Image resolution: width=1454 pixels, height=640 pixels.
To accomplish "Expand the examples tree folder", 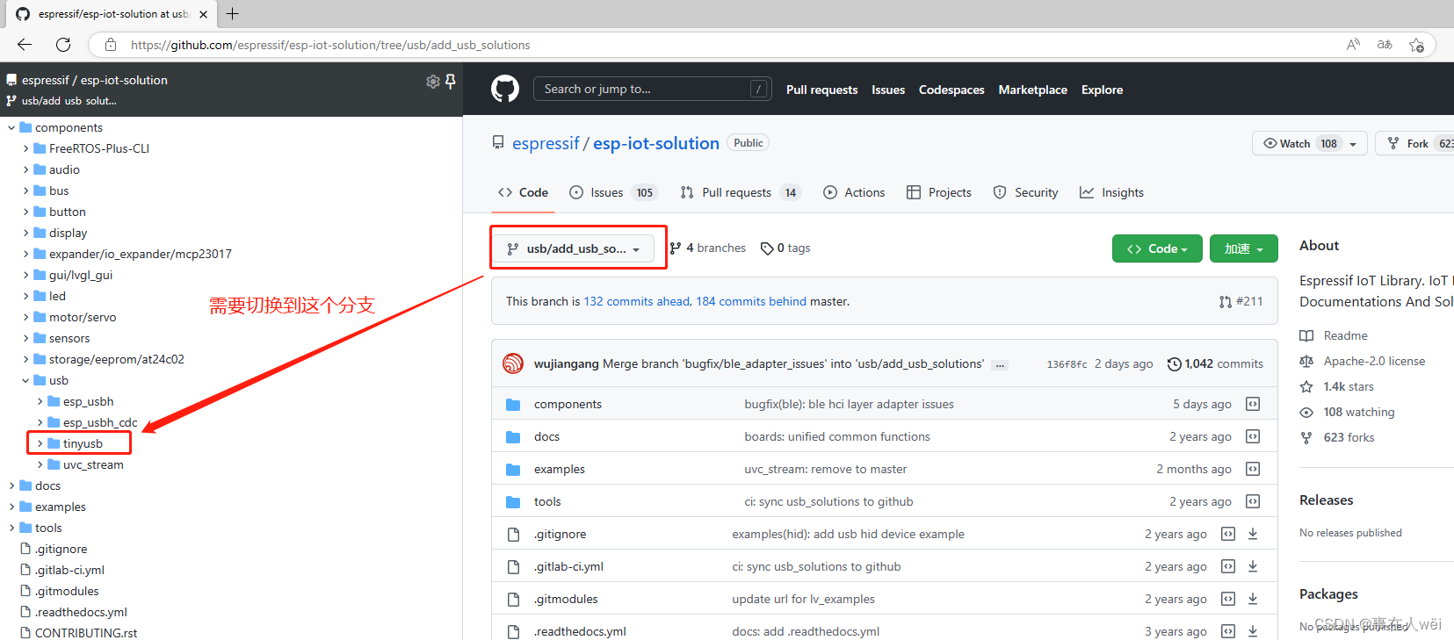I will [11, 507].
